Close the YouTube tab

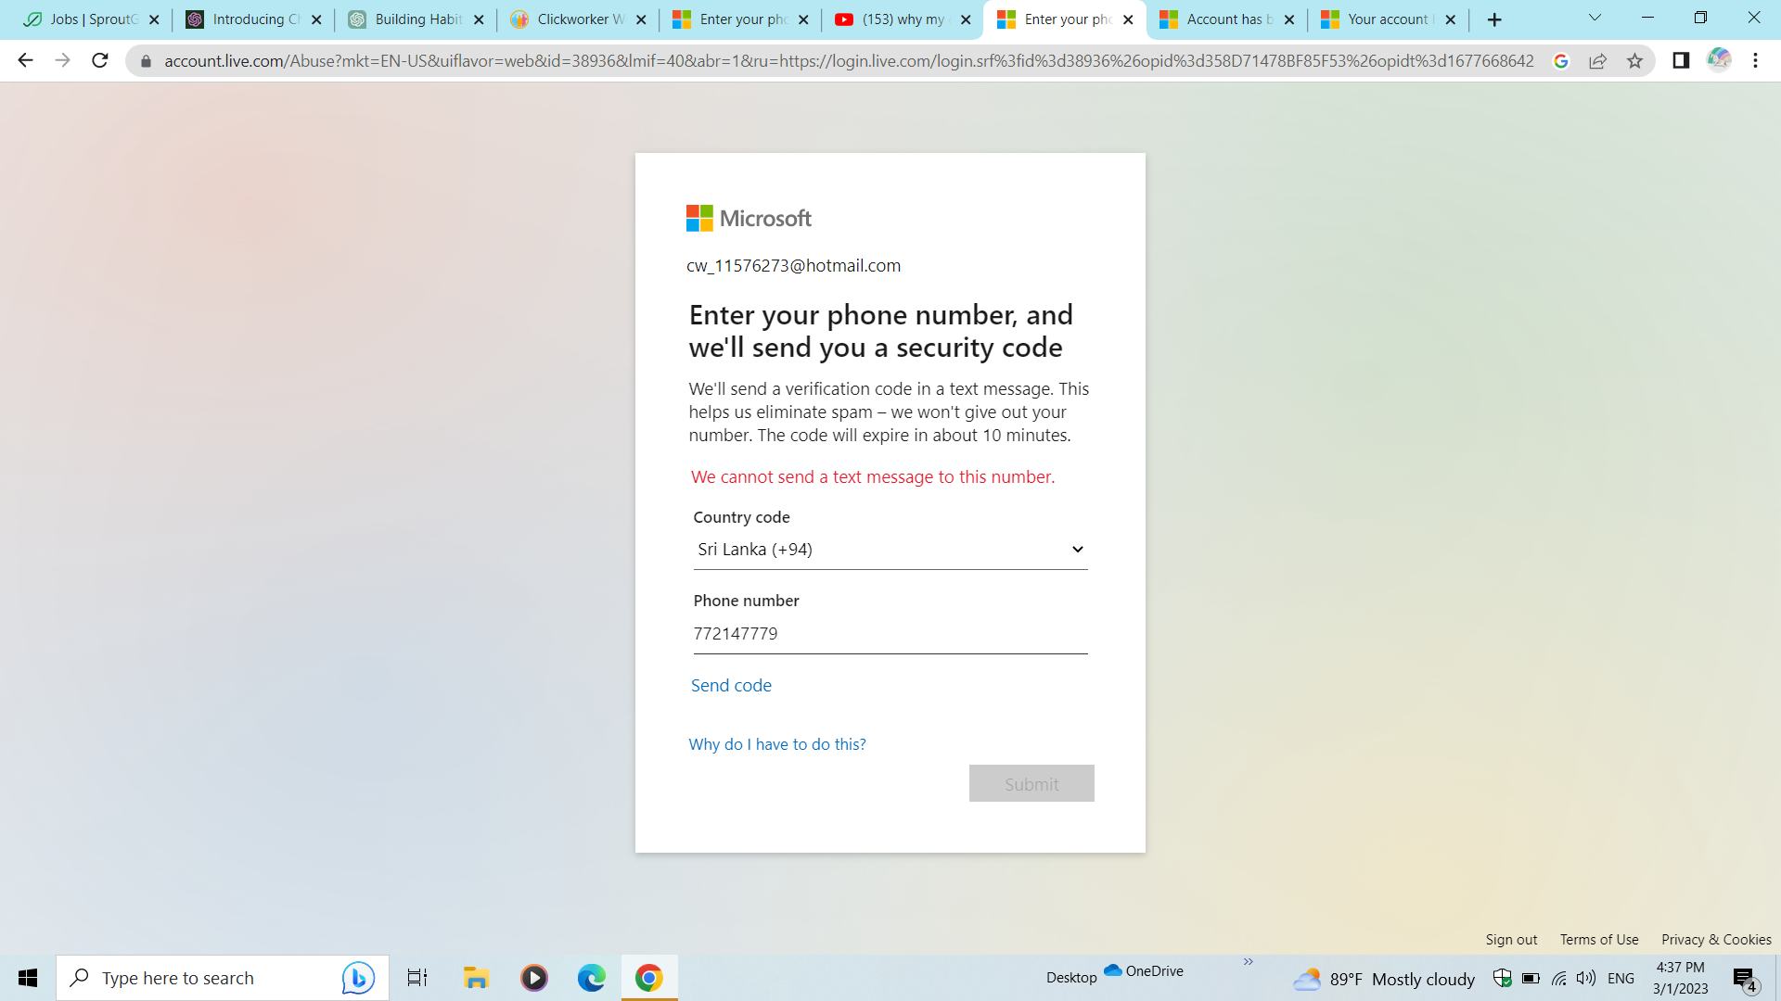(966, 19)
